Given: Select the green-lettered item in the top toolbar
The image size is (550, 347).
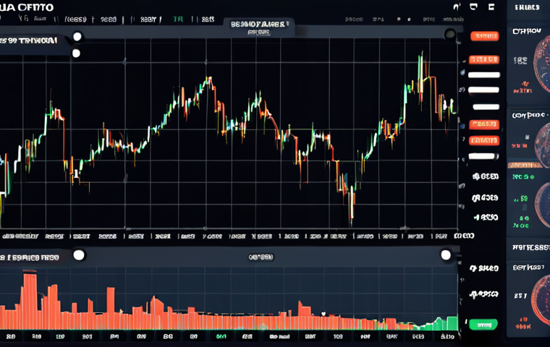Looking at the screenshot, I should [178, 20].
